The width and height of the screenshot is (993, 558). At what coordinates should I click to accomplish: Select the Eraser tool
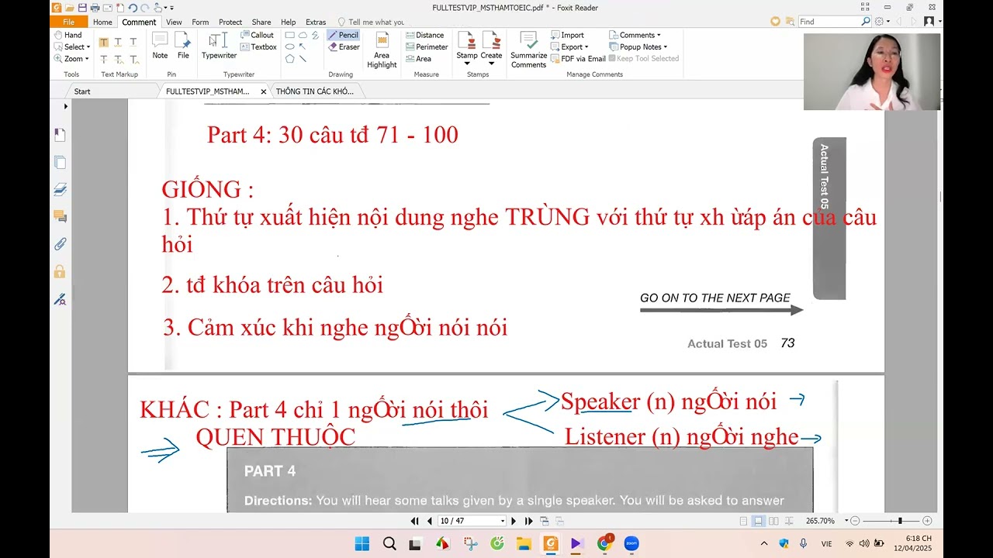pos(344,46)
